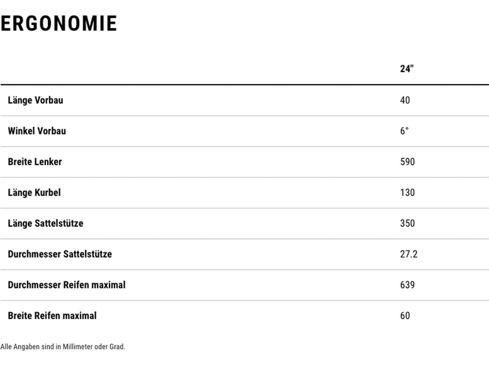Click the stem length value 40
This screenshot has width=489, height=366.
(405, 100)
